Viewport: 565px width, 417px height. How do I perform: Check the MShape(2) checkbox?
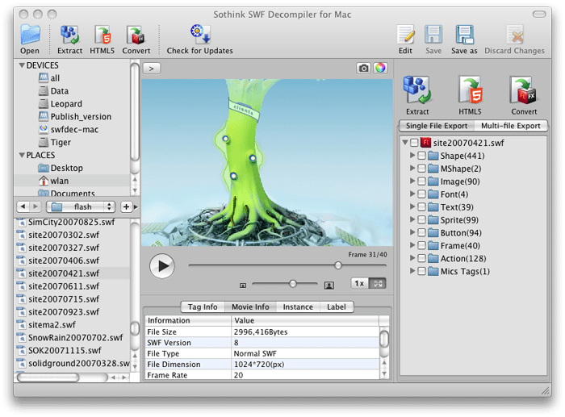(421, 169)
